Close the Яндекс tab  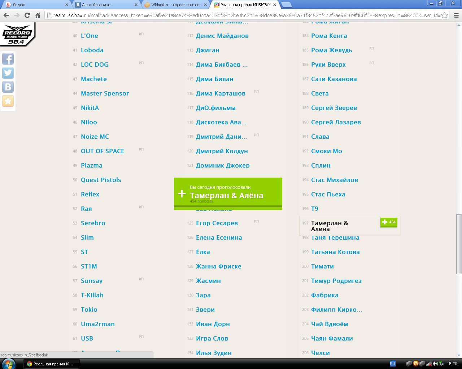click(66, 5)
